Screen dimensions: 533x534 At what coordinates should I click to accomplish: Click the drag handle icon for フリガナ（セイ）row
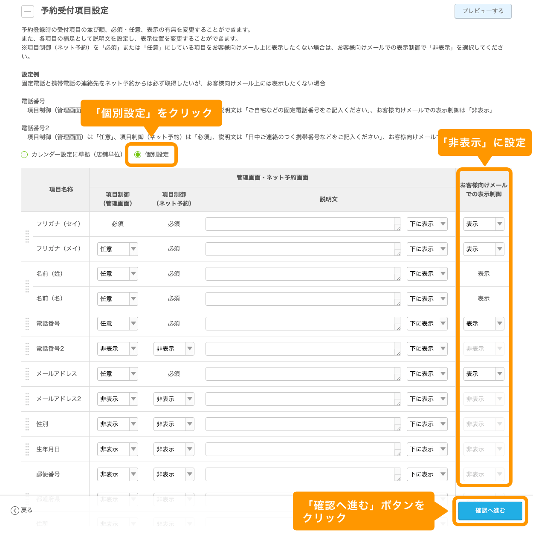(x=26, y=236)
